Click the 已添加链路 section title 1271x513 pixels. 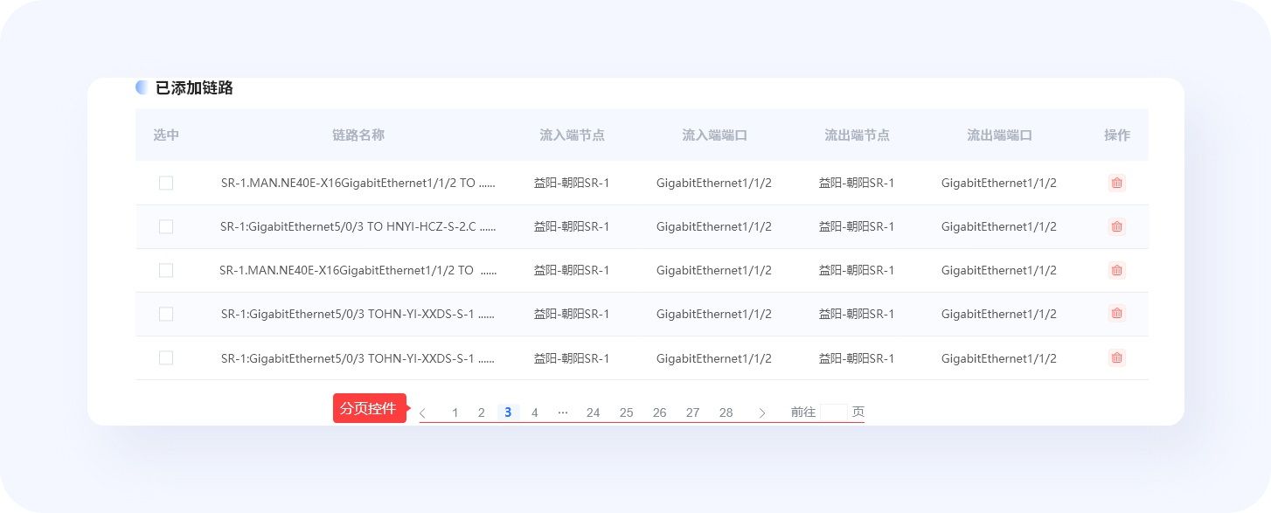click(x=194, y=87)
